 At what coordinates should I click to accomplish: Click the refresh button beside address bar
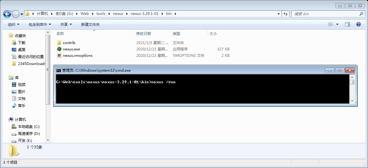tap(286, 14)
